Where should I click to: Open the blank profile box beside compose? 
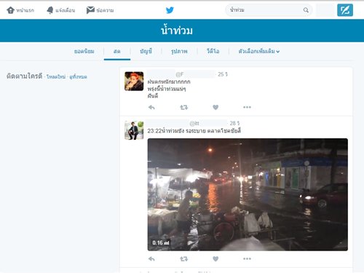[325, 10]
